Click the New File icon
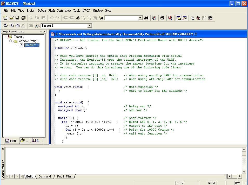This screenshot has width=248, height=185. click(5, 18)
